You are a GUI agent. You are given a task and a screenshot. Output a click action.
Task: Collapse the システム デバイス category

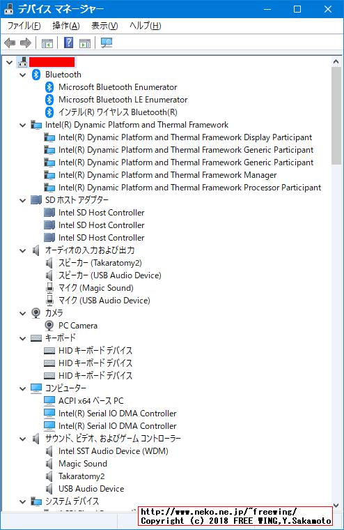coord(22,501)
